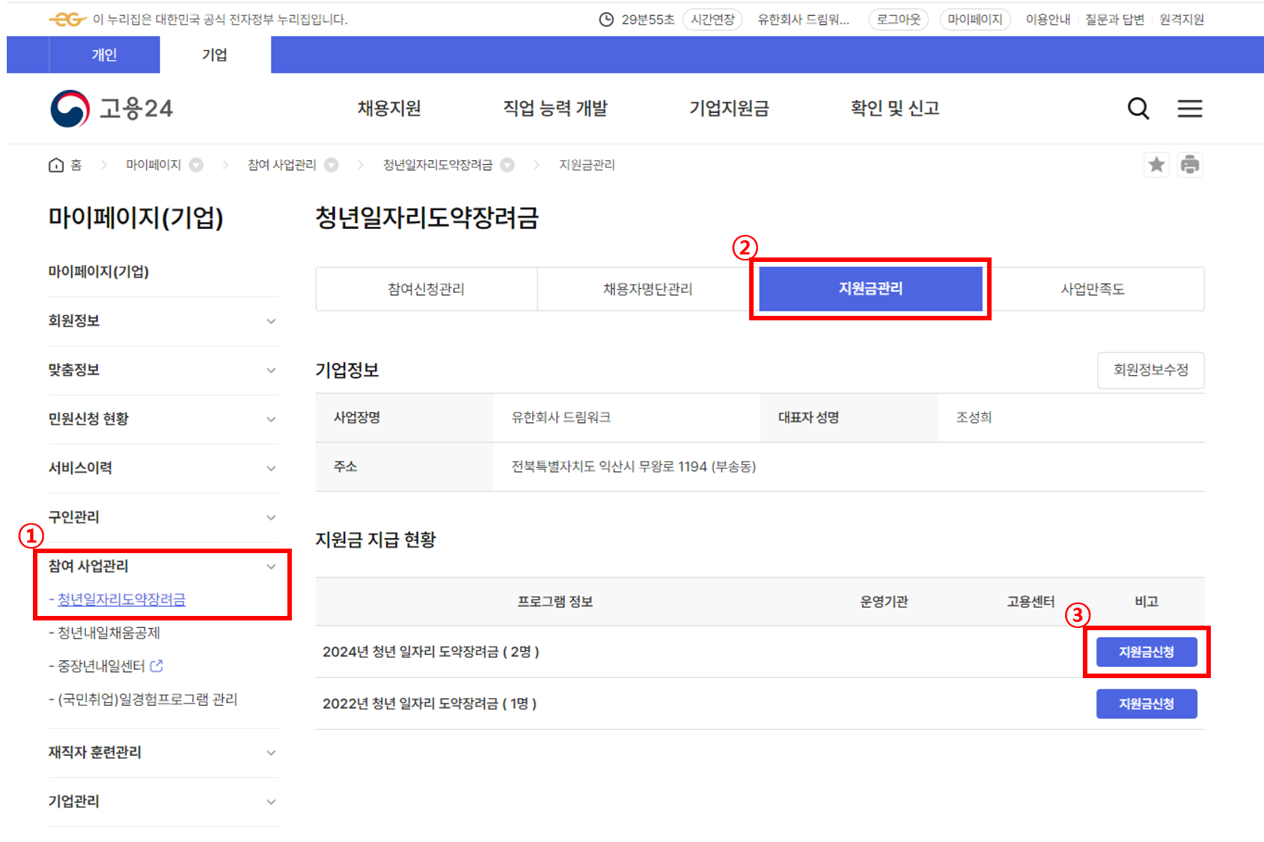Image resolution: width=1264 pixels, height=842 pixels.
Task: Open the 청년내일채움공제 sidebar link
Action: 109,632
